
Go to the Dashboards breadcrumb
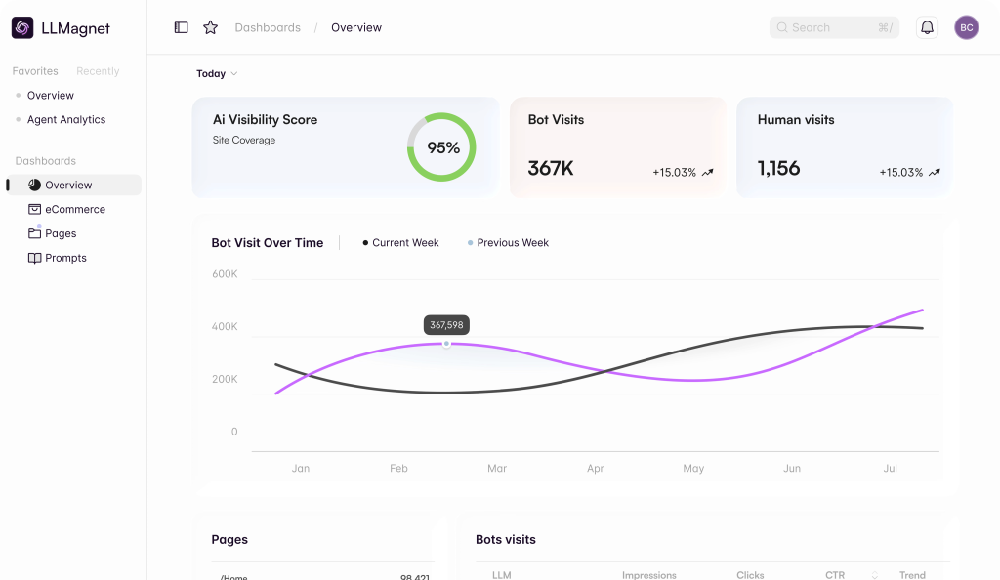pyautogui.click(x=268, y=27)
